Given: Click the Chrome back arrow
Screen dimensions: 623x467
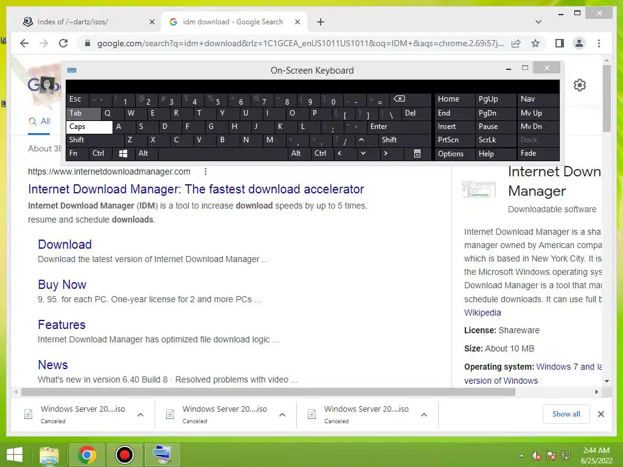Looking at the screenshot, I should [x=24, y=43].
